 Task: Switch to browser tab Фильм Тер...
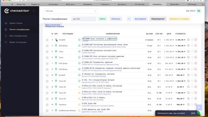[x=21, y=4]
